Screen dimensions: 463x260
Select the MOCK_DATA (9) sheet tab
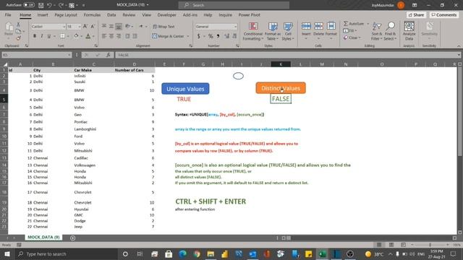pos(43,237)
